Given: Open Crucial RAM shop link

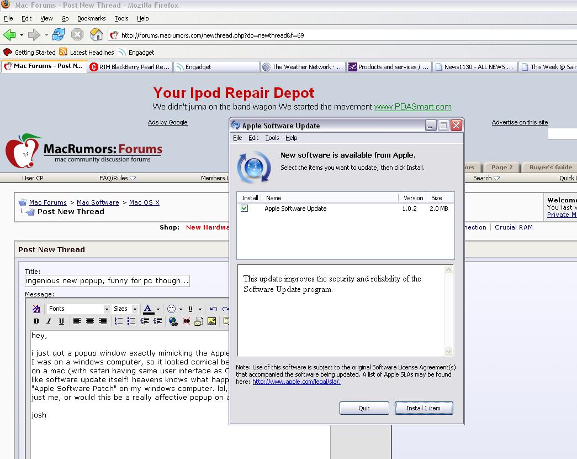Looking at the screenshot, I should click(514, 227).
